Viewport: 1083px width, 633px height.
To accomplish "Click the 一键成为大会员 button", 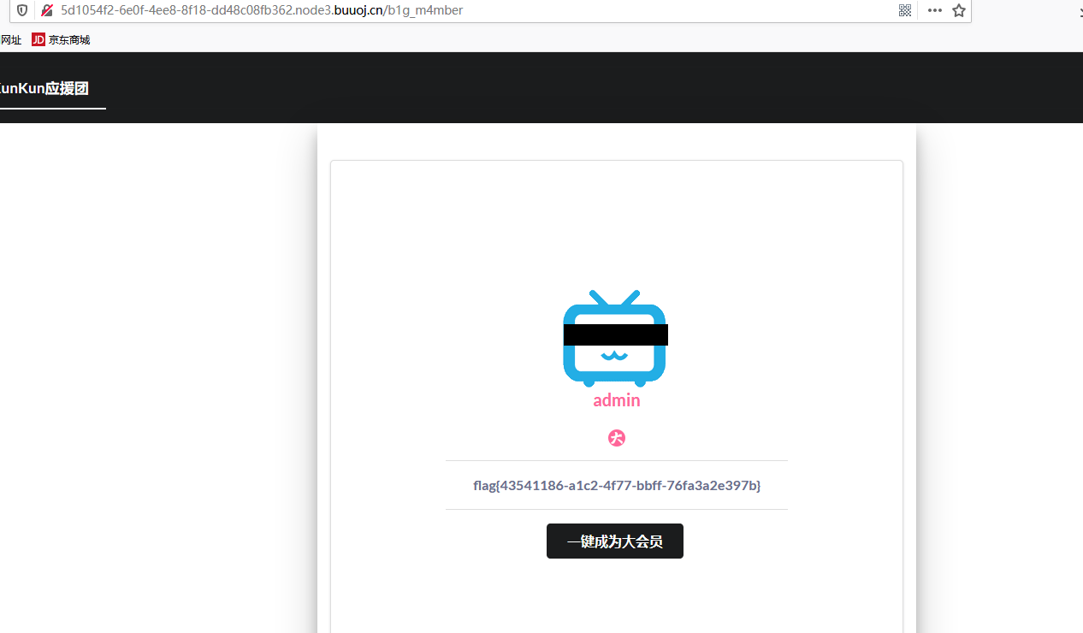I will [615, 541].
